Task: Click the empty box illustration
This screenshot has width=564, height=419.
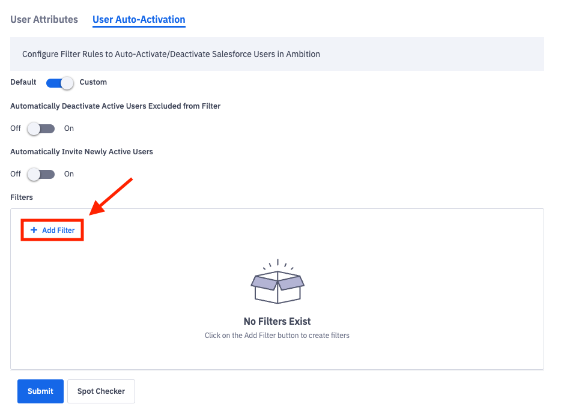Action: point(277,283)
